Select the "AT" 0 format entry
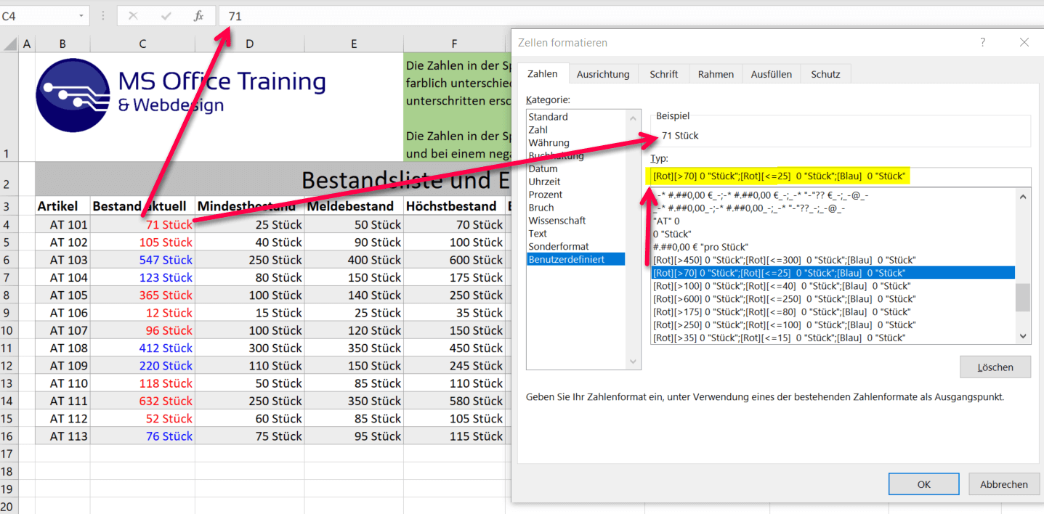This screenshot has width=1044, height=514. tap(833, 221)
